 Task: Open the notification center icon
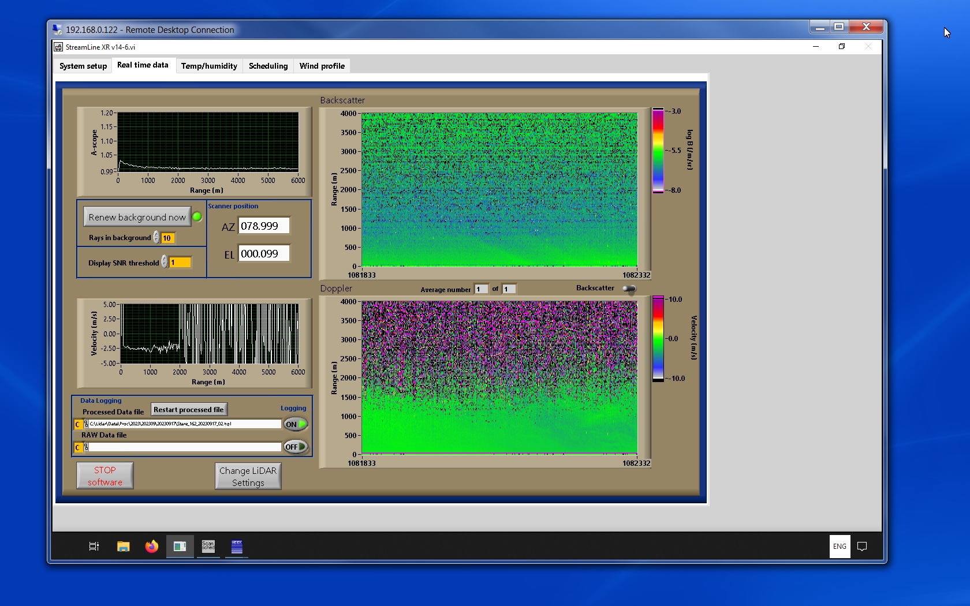862,546
